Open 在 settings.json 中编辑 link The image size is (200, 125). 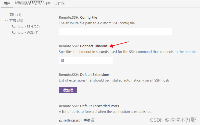(x=76, y=120)
